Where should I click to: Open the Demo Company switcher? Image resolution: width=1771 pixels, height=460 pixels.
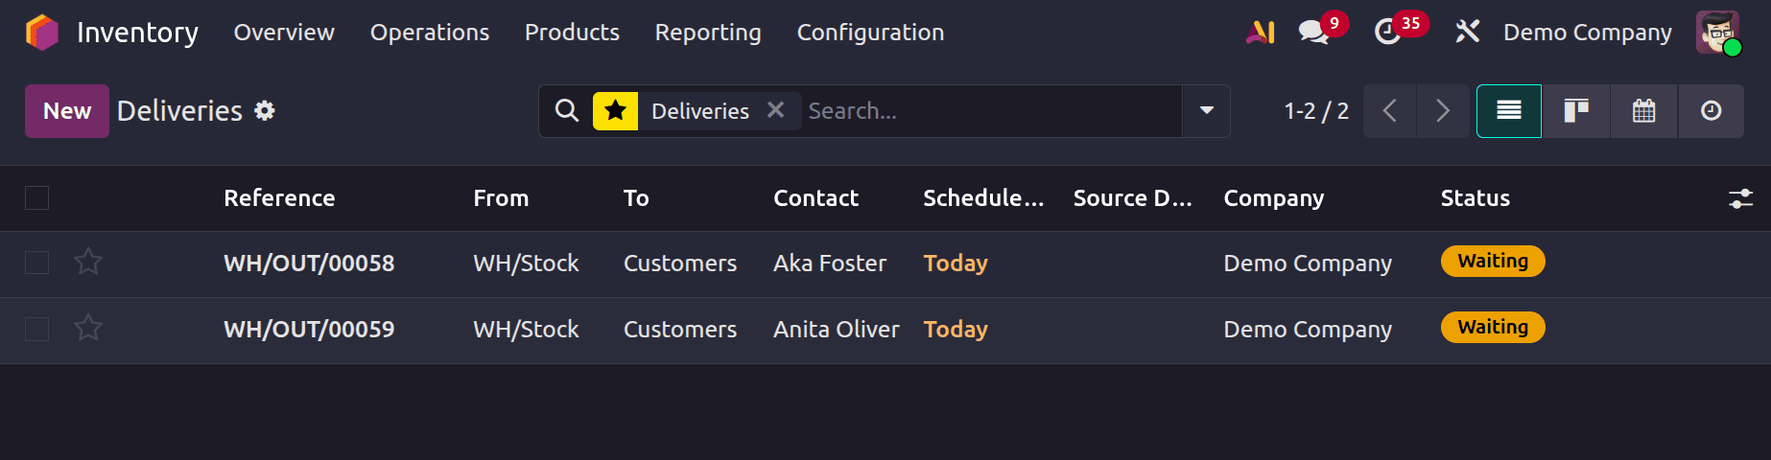[x=1587, y=33]
